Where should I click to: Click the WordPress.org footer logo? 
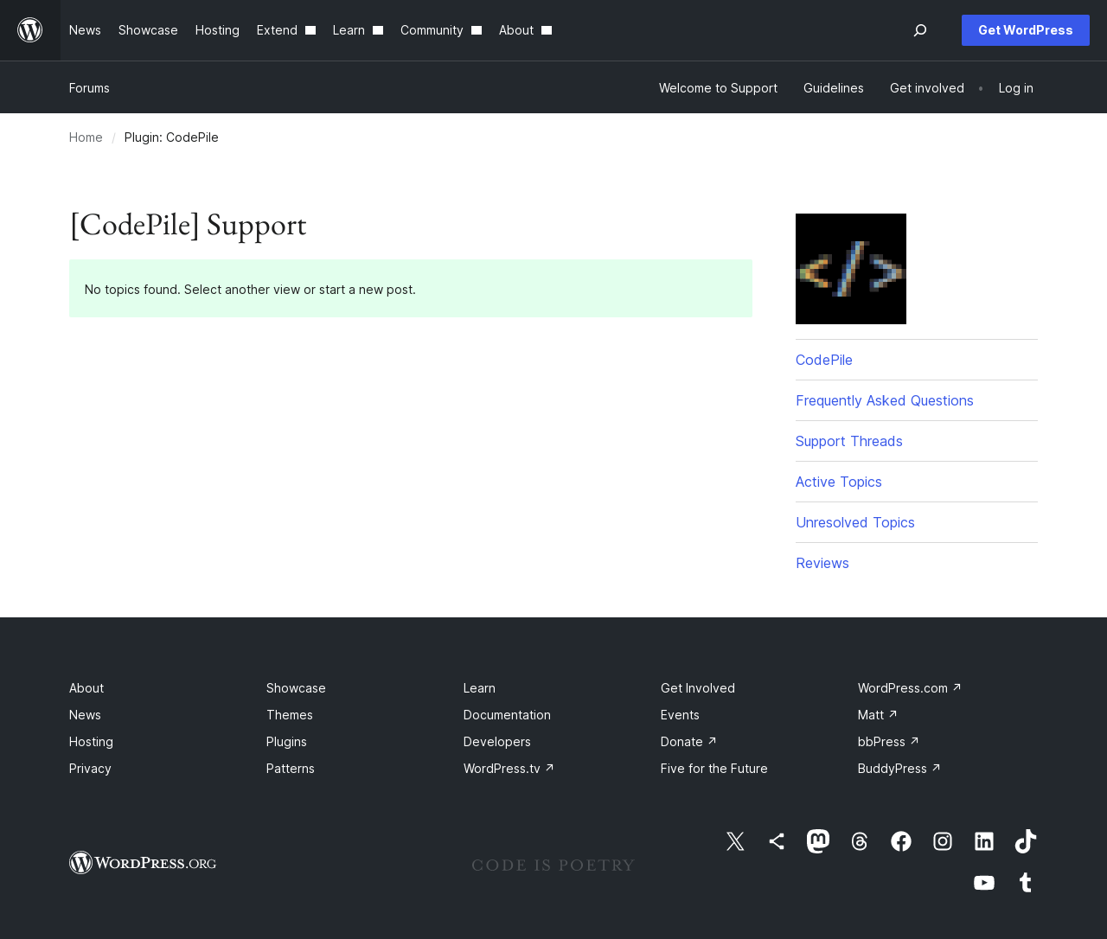click(x=143, y=863)
